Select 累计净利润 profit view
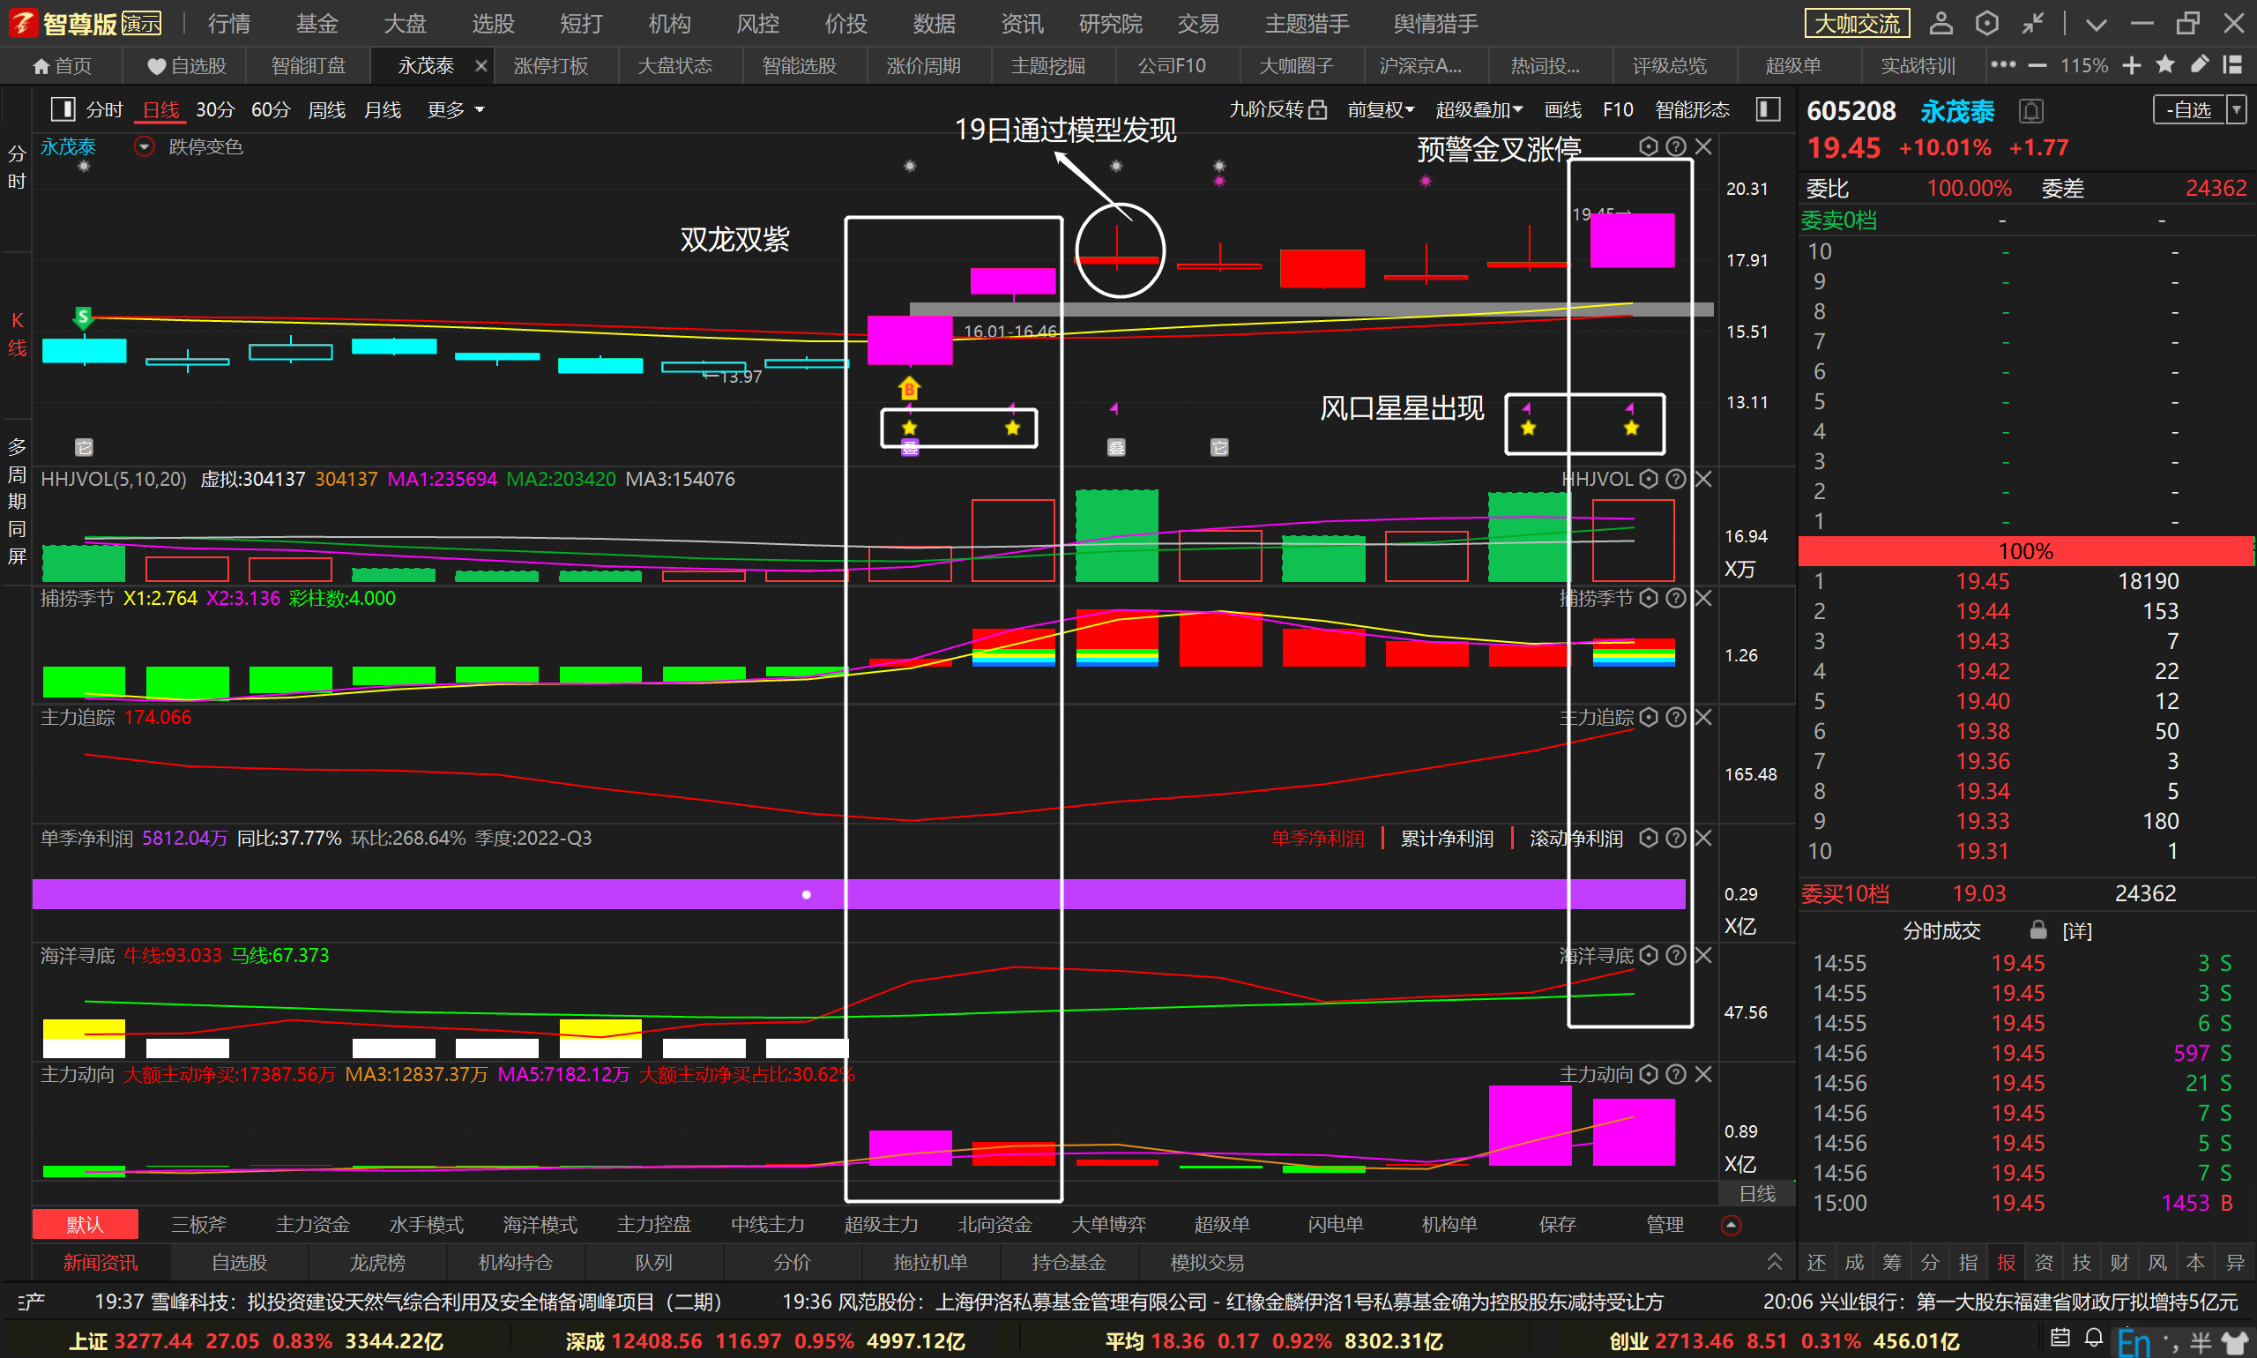2257x1358 pixels. (1448, 839)
